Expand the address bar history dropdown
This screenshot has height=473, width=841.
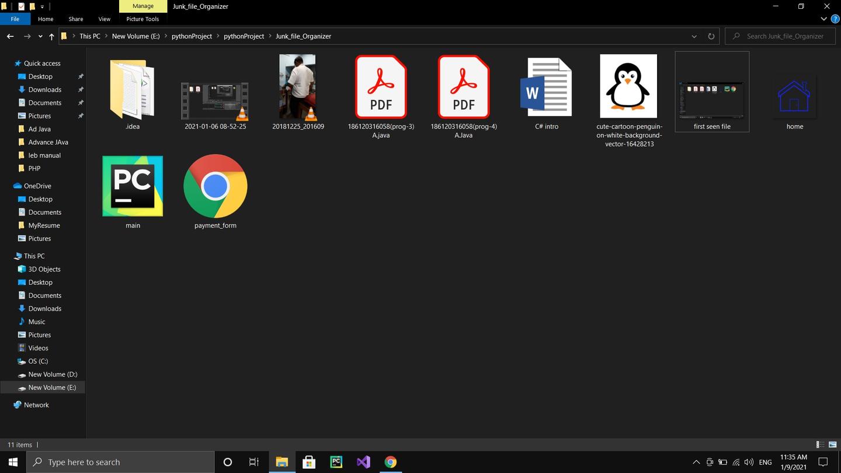(x=694, y=36)
